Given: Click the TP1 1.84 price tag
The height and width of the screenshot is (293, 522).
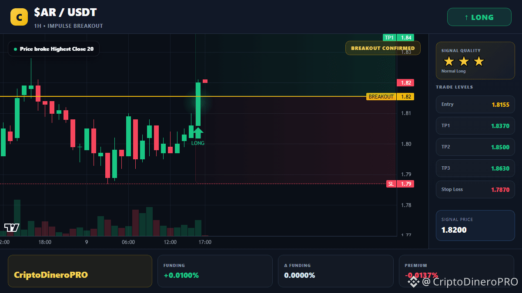Looking at the screenshot, I should tap(398, 38).
